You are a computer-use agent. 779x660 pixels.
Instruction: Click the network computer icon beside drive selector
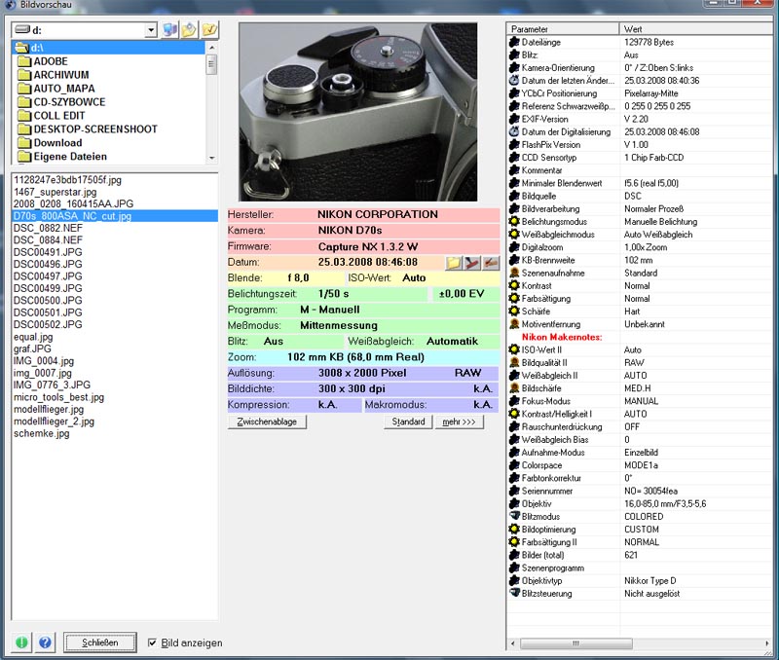pos(169,30)
